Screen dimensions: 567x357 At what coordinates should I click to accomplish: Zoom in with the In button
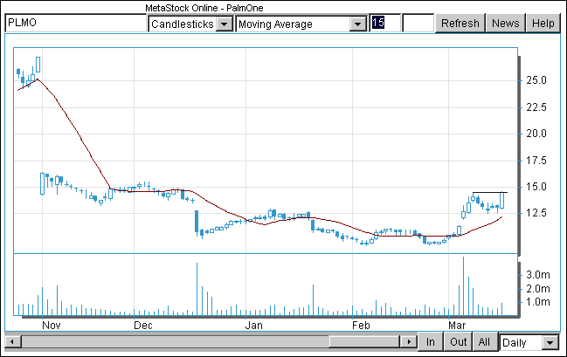(431, 342)
